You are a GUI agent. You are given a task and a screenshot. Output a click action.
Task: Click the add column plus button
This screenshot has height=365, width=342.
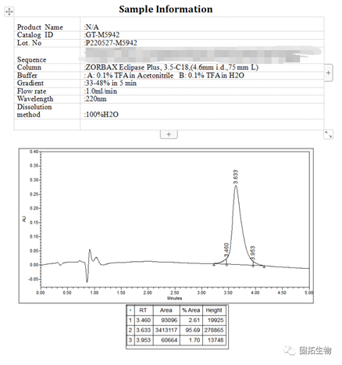pyautogui.click(x=329, y=73)
